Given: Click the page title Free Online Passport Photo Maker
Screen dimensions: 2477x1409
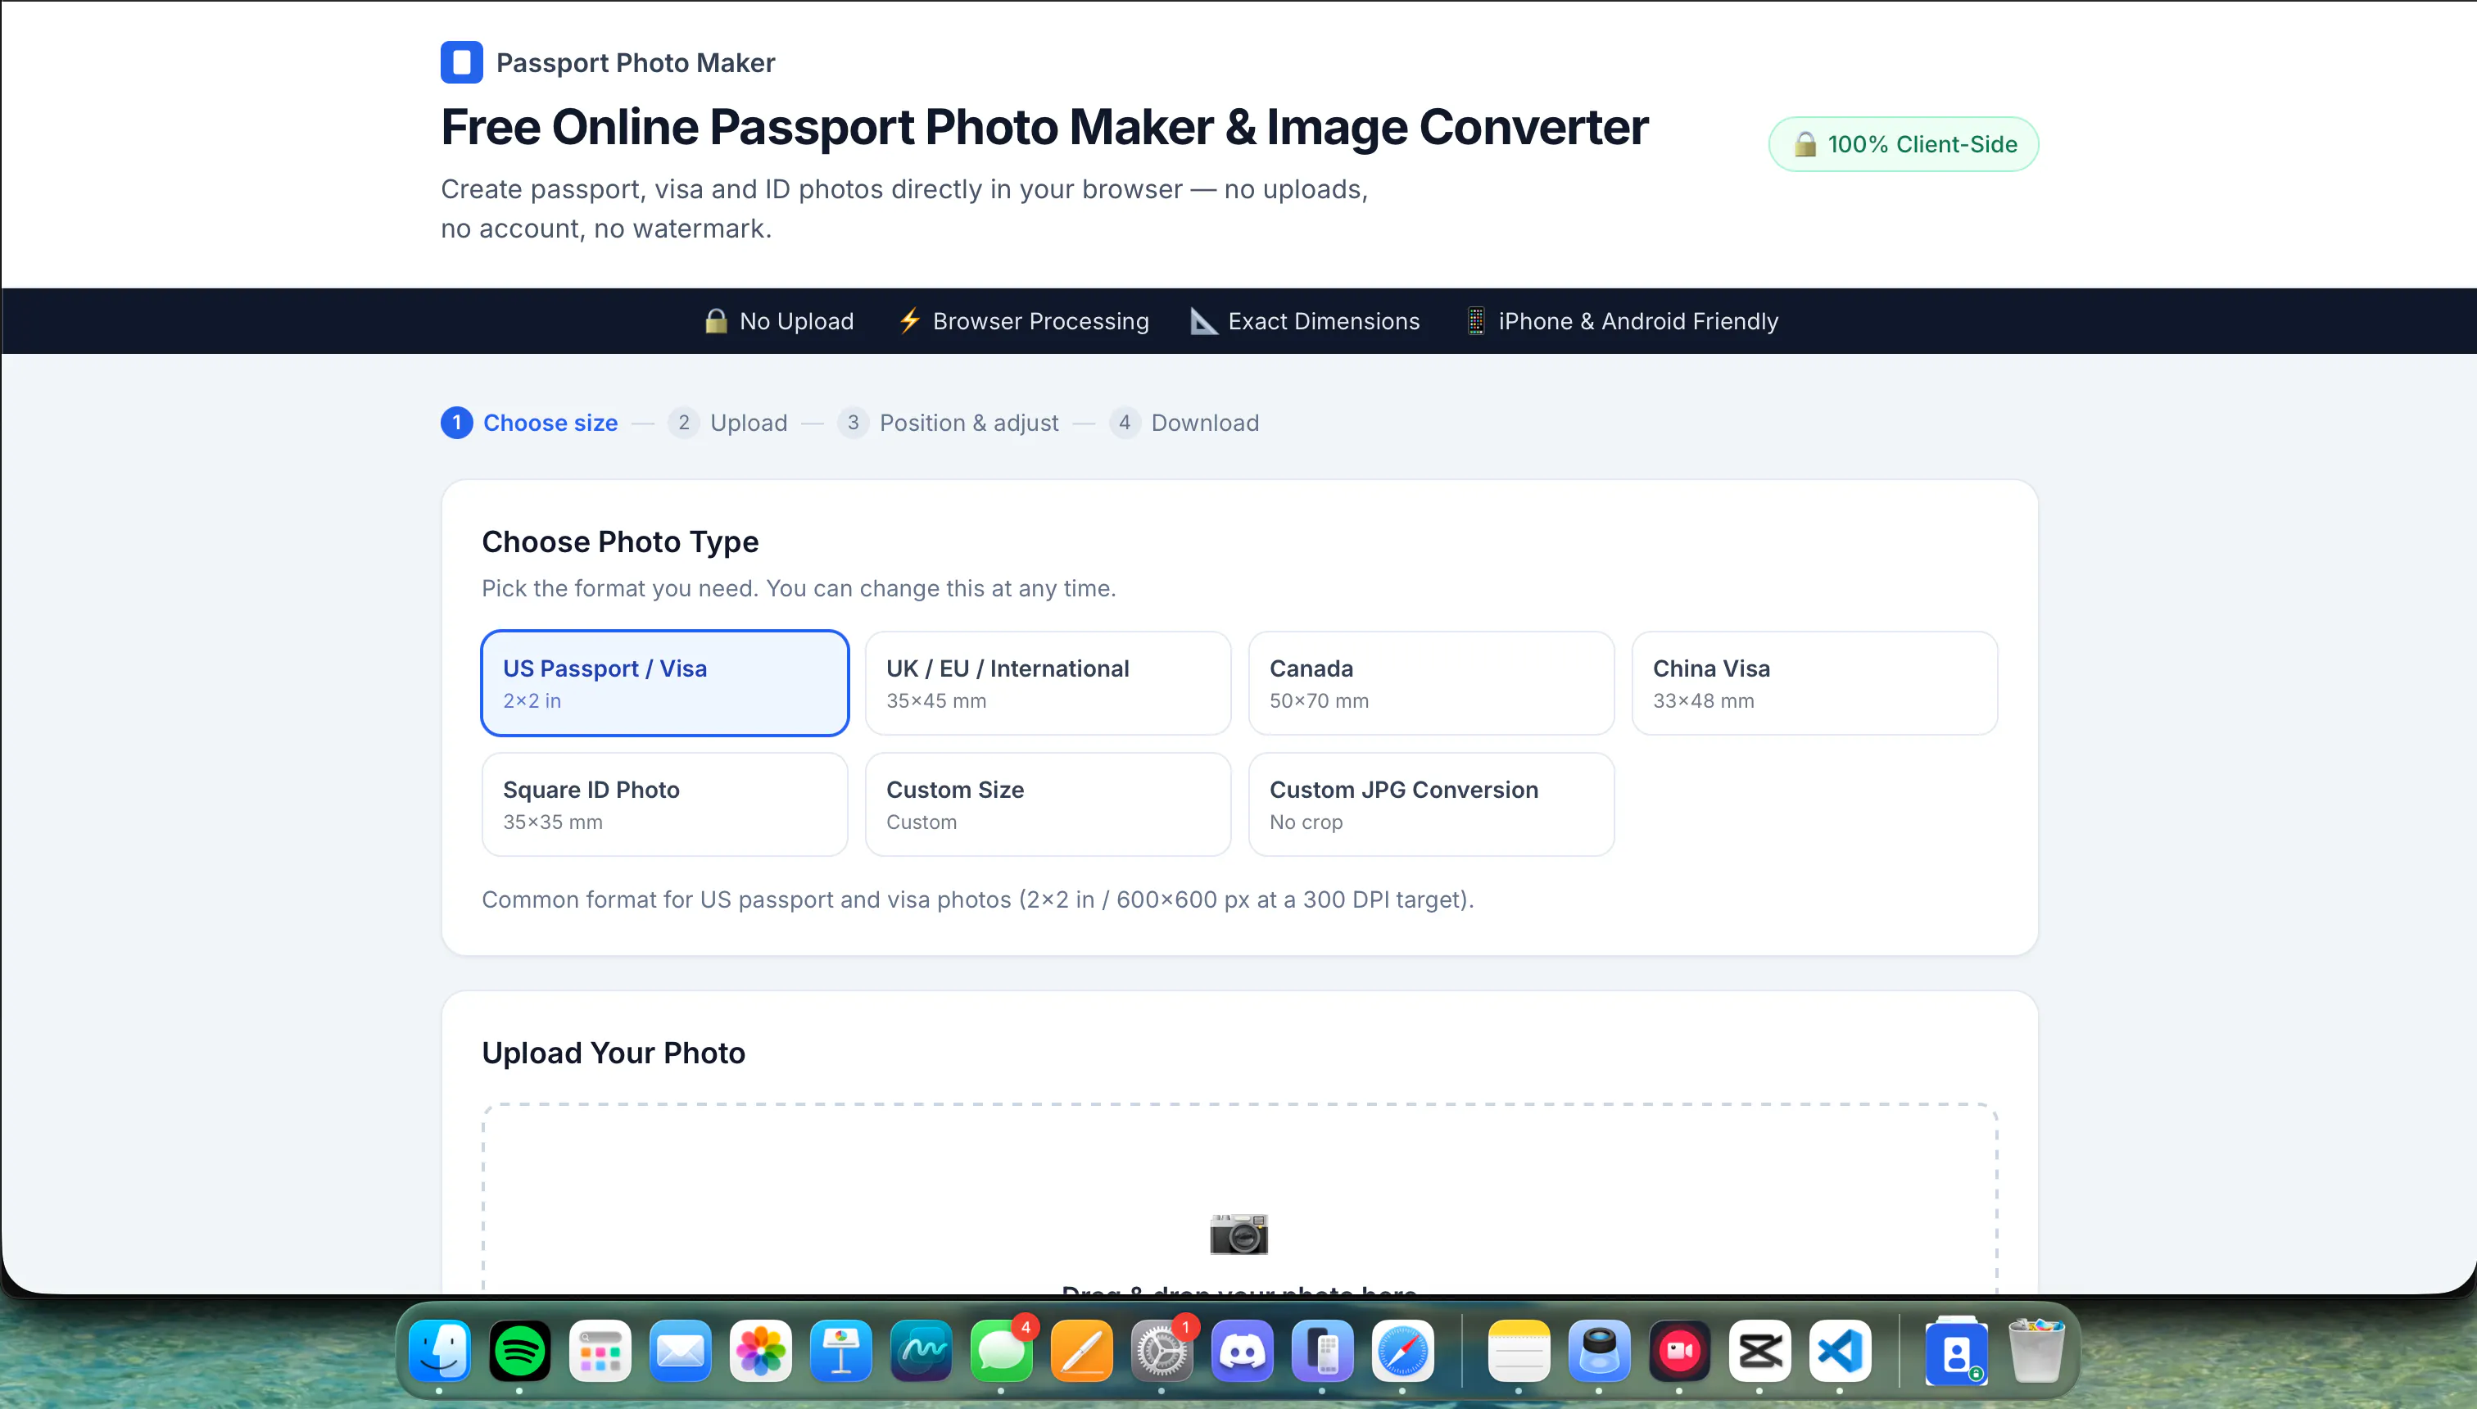Looking at the screenshot, I should (1045, 127).
